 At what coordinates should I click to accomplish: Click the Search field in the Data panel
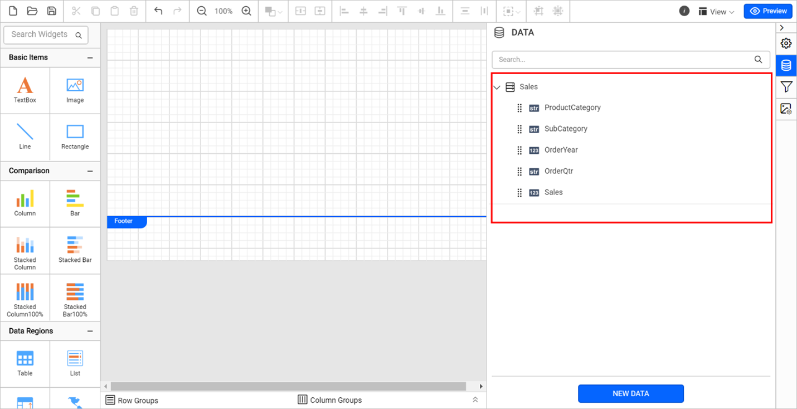click(631, 60)
